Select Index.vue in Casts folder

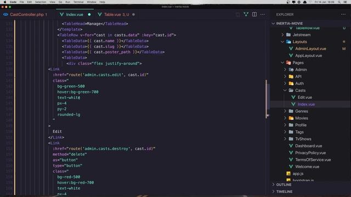point(306,105)
